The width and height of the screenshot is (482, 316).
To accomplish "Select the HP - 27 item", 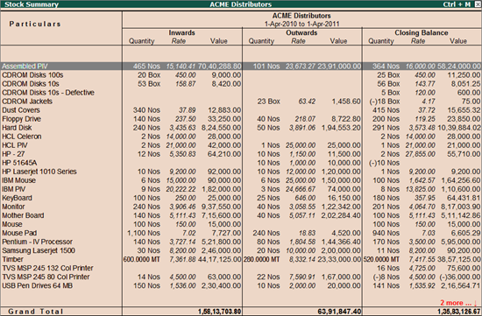I will tap(13, 154).
